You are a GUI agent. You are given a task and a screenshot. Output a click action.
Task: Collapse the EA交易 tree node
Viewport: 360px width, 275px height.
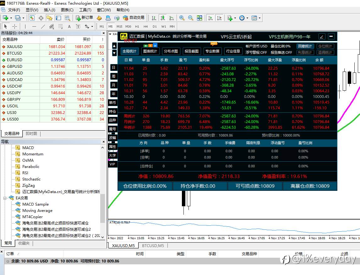point(5,198)
